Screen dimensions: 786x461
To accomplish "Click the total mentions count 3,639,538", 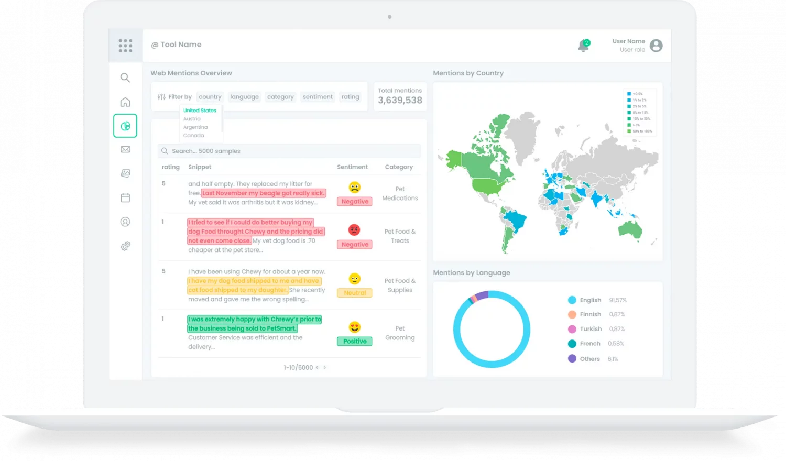I will point(400,101).
